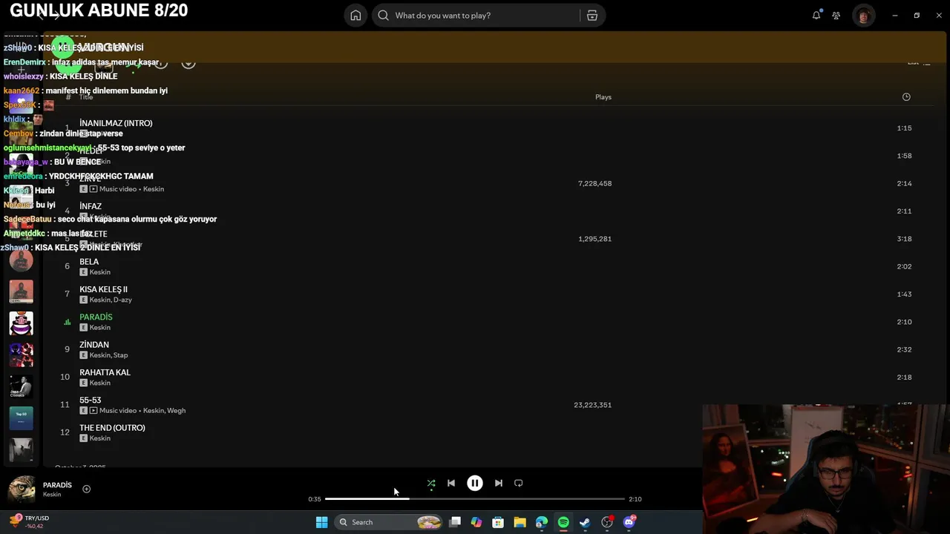Go to the Spotify Home button
Screen dimensions: 950x534
click(x=356, y=16)
